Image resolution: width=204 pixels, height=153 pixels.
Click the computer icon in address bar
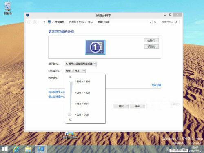tap(49, 22)
